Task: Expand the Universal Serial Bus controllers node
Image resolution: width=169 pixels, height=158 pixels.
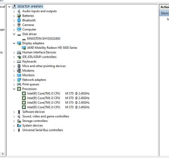Action: pos(14,130)
